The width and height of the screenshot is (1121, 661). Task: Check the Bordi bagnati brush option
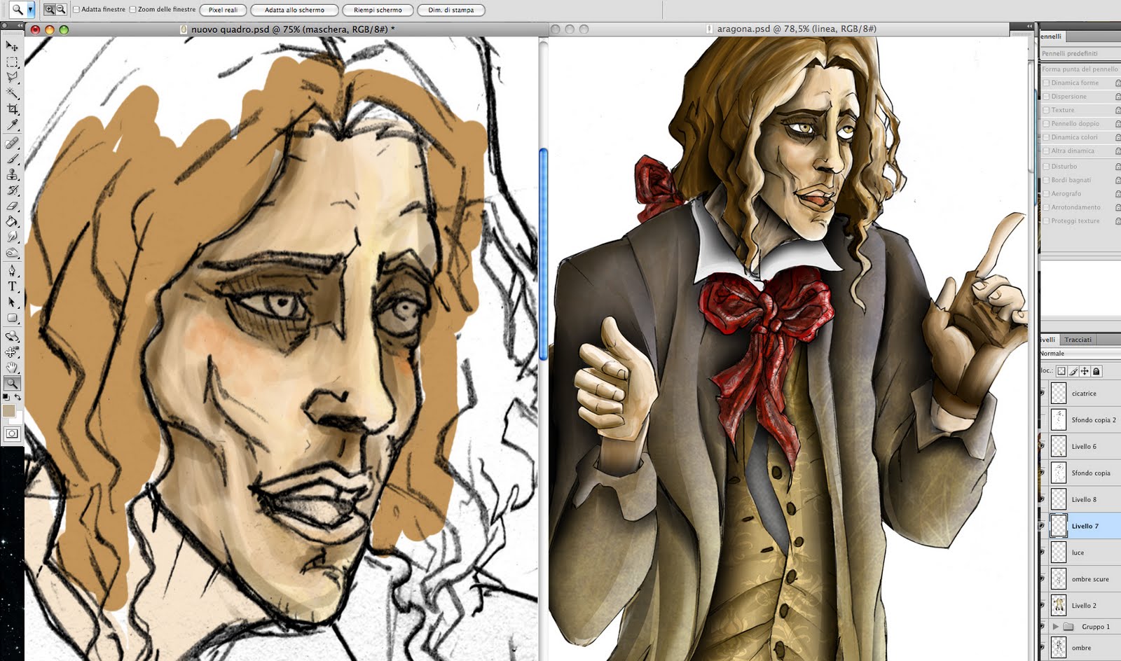tap(1046, 180)
